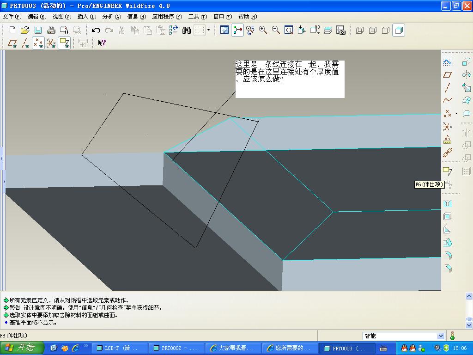The image size is (473, 355).
Task: Select the Draft tool
Action: (x=447, y=242)
